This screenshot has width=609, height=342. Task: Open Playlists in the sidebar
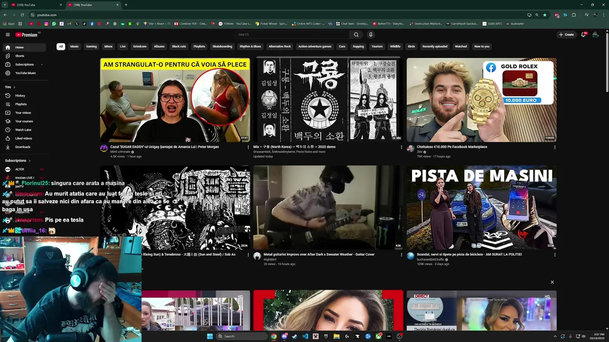coord(23,104)
